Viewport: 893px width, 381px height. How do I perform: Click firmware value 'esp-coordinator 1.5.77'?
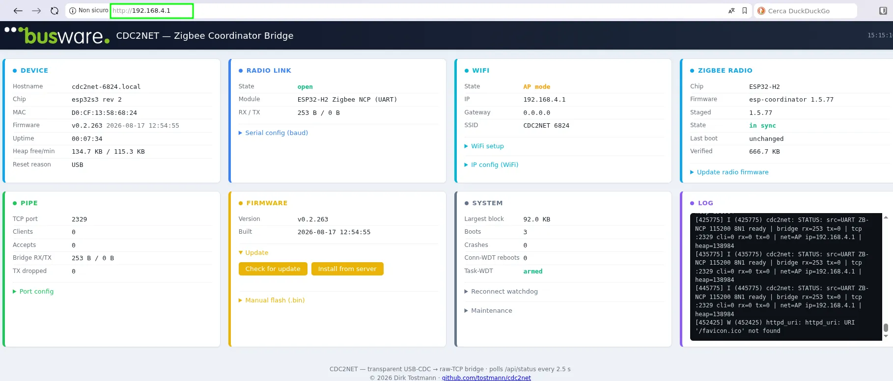(791, 99)
